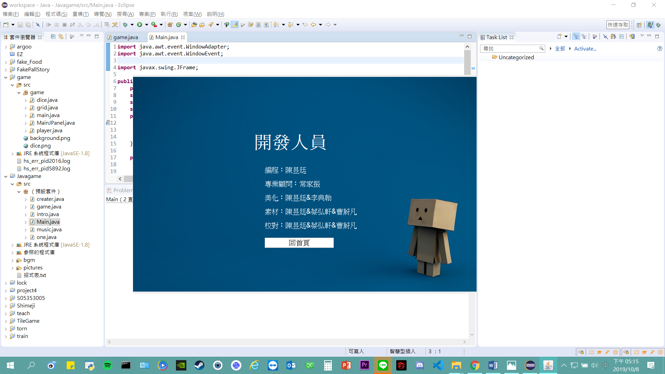
Task: Open the 重構(T) refactor menu
Action: coord(80,14)
